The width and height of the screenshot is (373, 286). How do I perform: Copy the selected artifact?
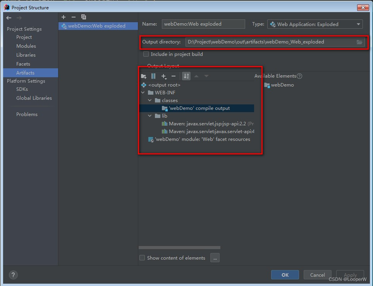84,17
